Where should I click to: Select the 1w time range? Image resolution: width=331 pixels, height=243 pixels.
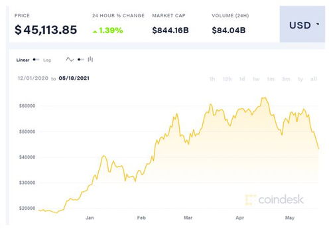256,79
